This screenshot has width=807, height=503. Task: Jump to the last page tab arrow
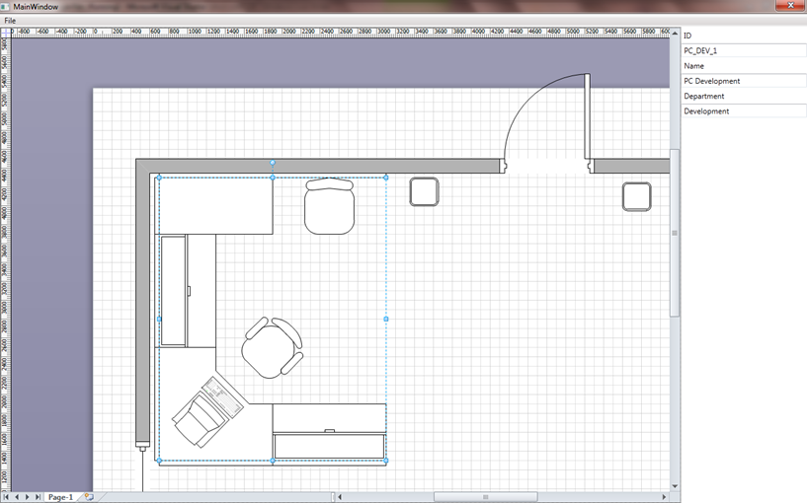pos(38,497)
